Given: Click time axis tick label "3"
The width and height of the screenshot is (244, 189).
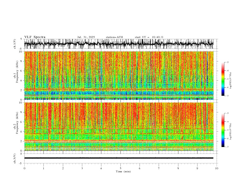Looking at the screenshot, I should (x=82, y=168).
